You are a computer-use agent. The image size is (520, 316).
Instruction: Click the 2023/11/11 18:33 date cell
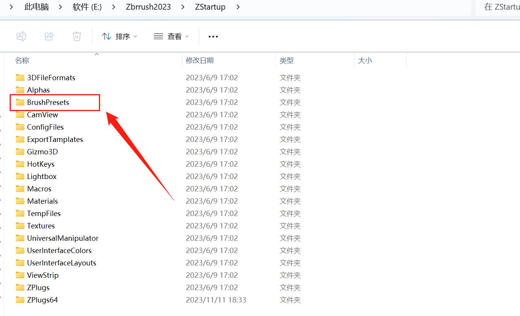(216, 300)
